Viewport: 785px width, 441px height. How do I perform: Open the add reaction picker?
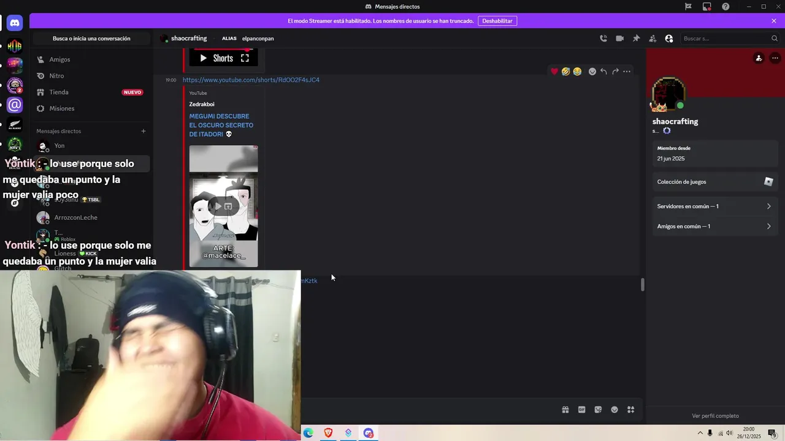tap(592, 72)
